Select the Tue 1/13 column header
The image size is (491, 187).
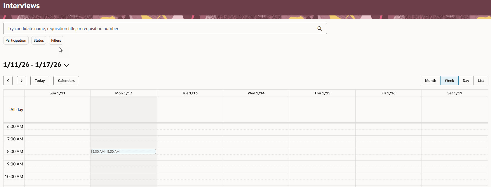tap(190, 93)
